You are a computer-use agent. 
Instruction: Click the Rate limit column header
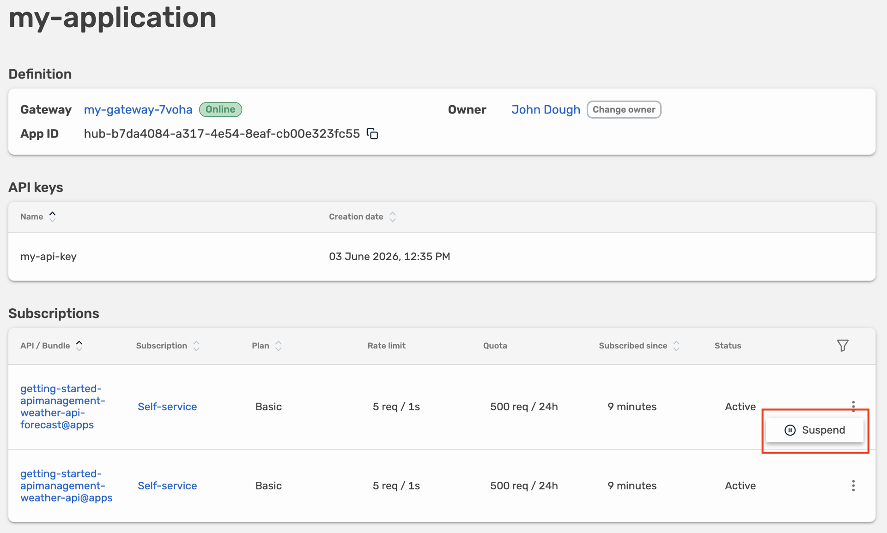(386, 346)
